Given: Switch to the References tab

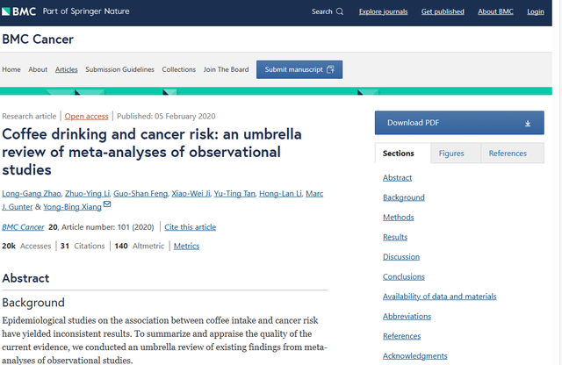Looking at the screenshot, I should 508,154.
